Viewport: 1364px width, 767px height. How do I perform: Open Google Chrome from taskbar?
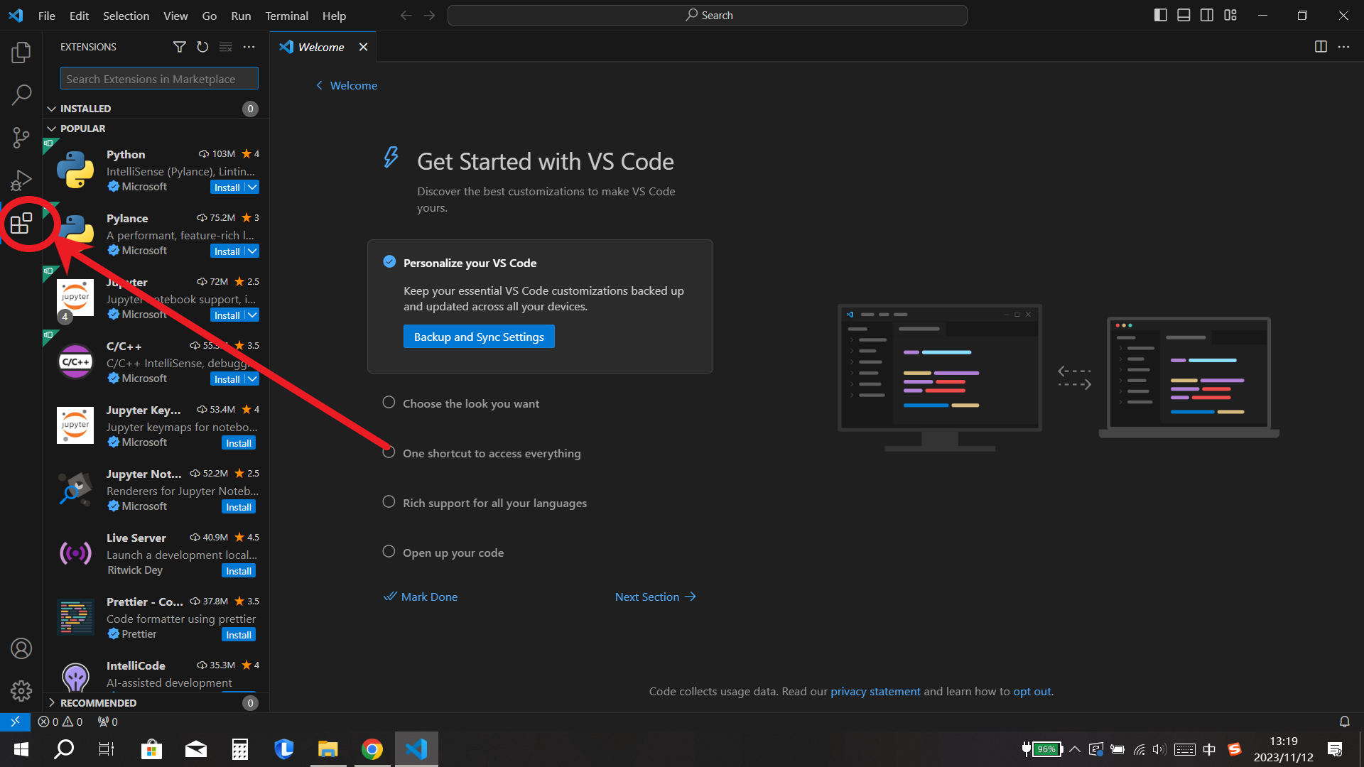(372, 749)
